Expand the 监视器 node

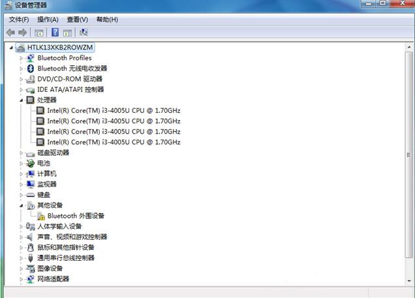(x=22, y=185)
